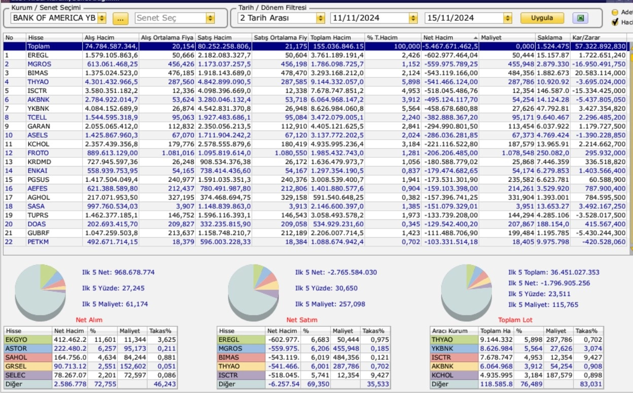
Task: Select the EREGL row in the main table
Action: coord(315,55)
